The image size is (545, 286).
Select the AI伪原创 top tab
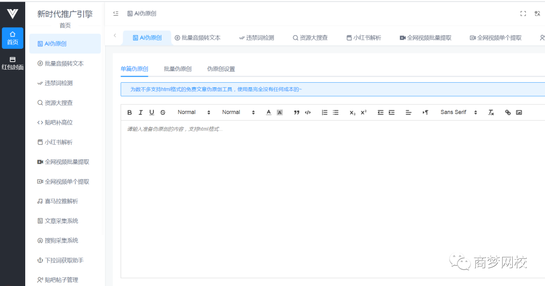[147, 38]
